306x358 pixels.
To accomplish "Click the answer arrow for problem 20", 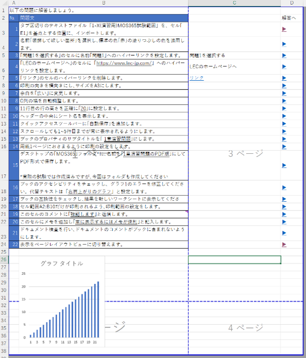I will tap(284, 222).
